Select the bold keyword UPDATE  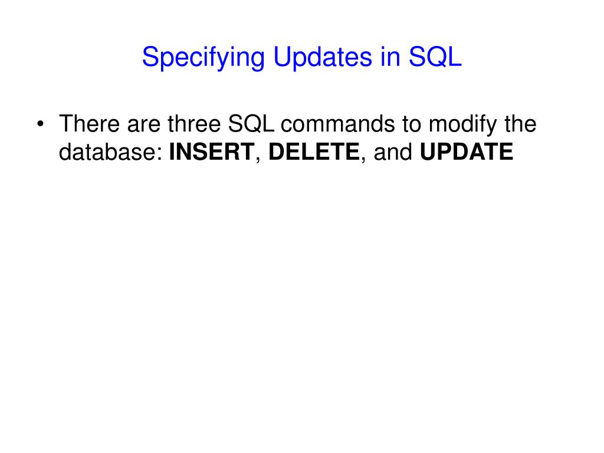[x=467, y=152]
